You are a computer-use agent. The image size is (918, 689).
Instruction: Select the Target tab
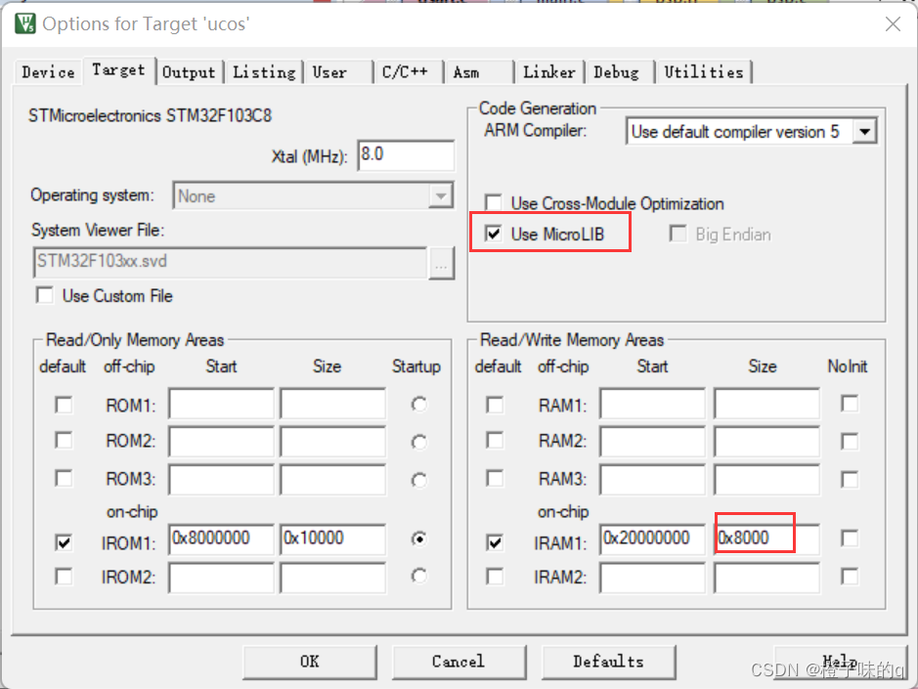(119, 70)
